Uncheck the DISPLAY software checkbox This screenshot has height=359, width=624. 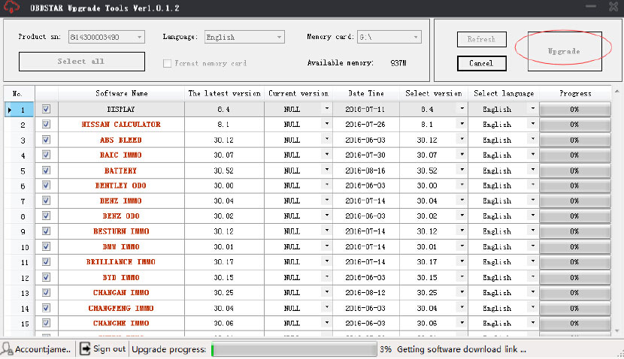(x=46, y=109)
